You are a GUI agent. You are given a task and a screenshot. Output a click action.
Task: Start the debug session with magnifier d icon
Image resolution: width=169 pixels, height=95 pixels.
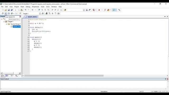click(93, 10)
